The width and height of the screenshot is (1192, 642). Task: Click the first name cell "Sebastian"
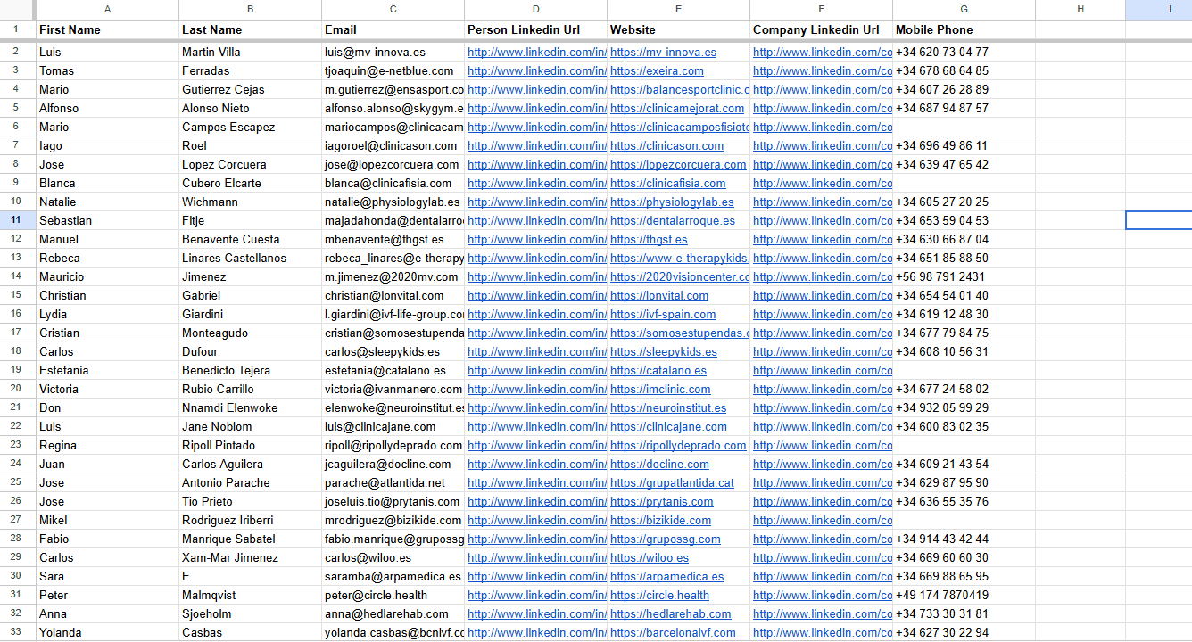(107, 220)
